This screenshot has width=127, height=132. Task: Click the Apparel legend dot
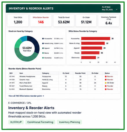point(43,48)
